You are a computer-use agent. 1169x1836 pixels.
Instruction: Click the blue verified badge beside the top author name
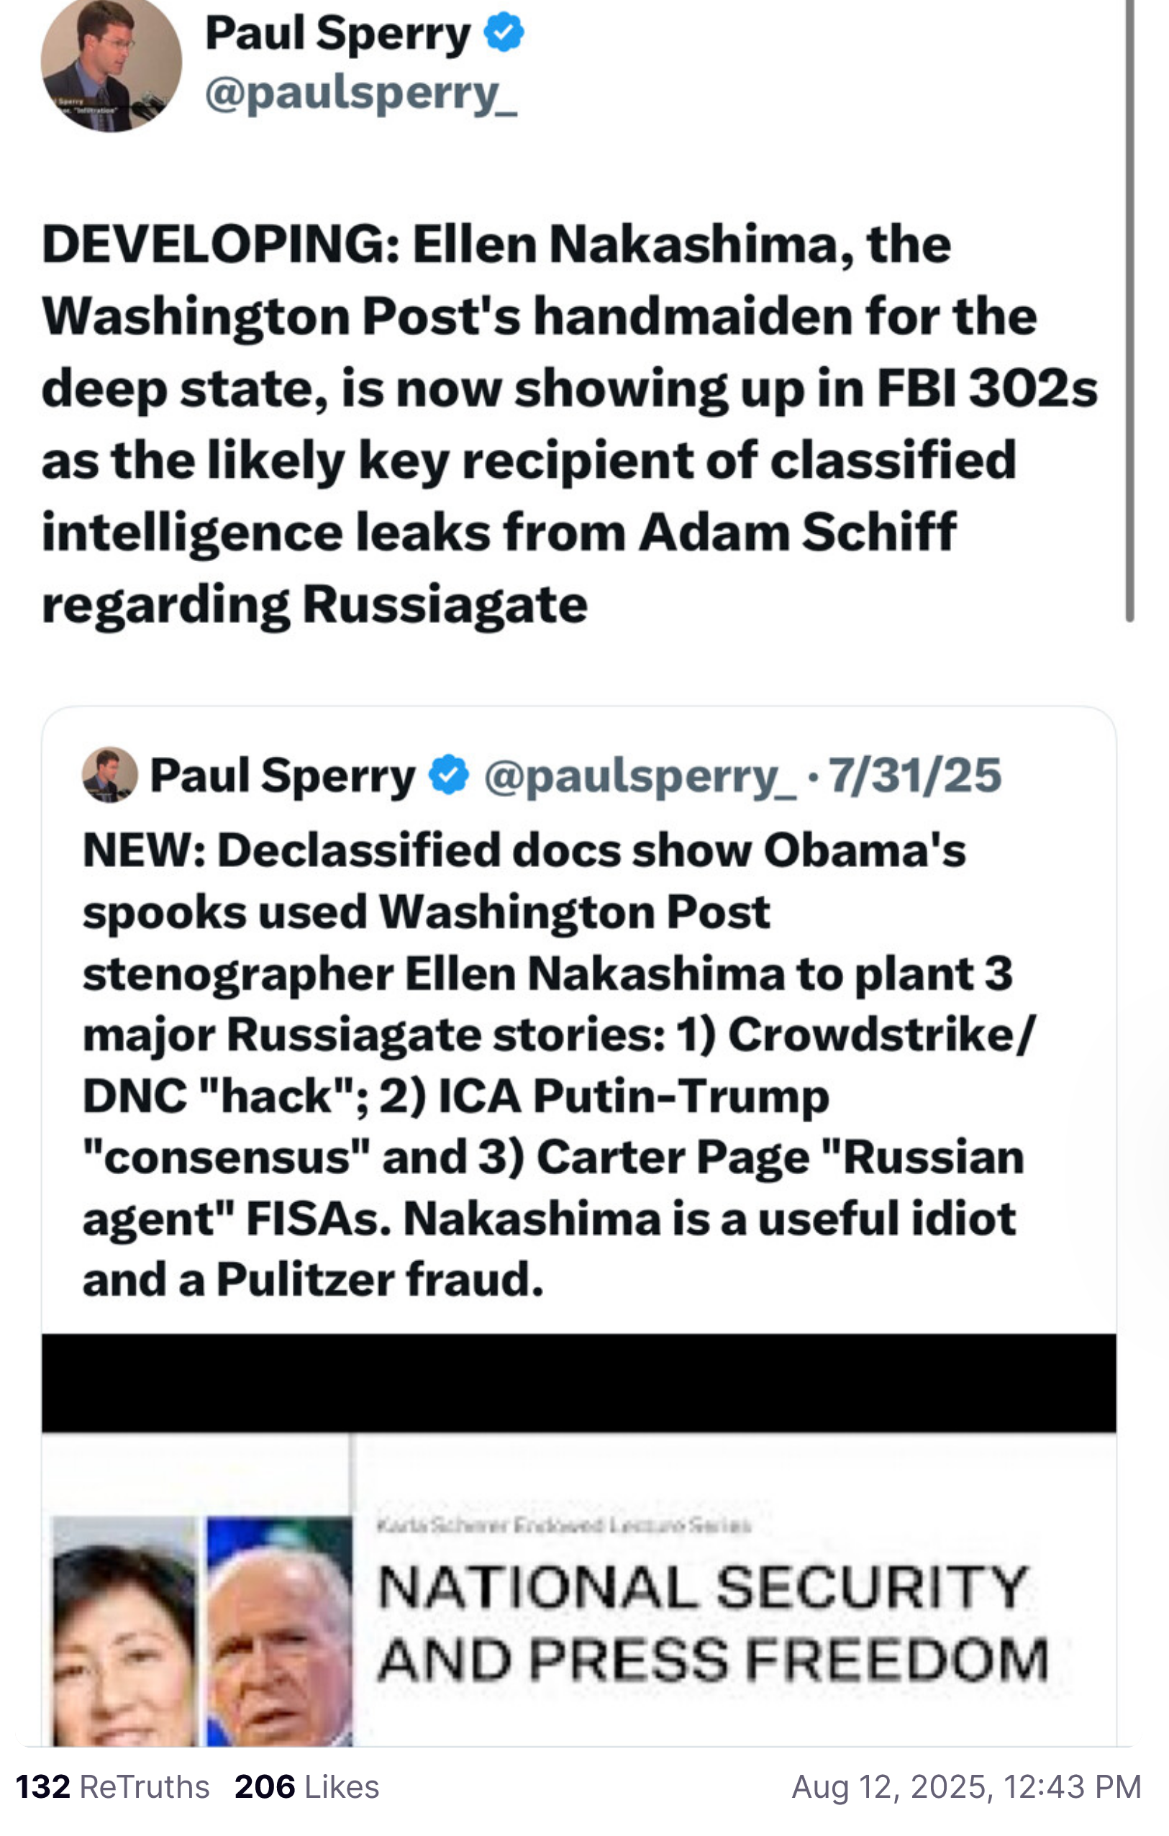pyautogui.click(x=504, y=33)
